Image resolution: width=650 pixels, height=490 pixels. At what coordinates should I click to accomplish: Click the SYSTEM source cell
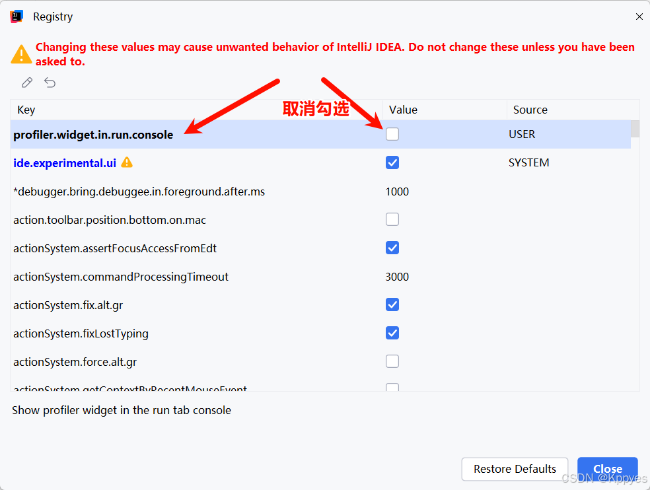529,162
